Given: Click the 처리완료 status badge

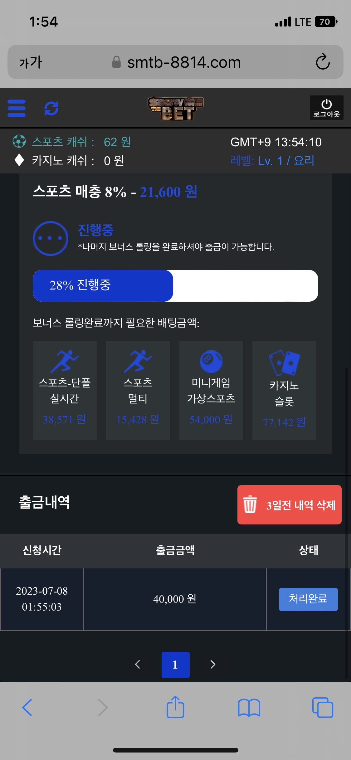Looking at the screenshot, I should tap(308, 599).
